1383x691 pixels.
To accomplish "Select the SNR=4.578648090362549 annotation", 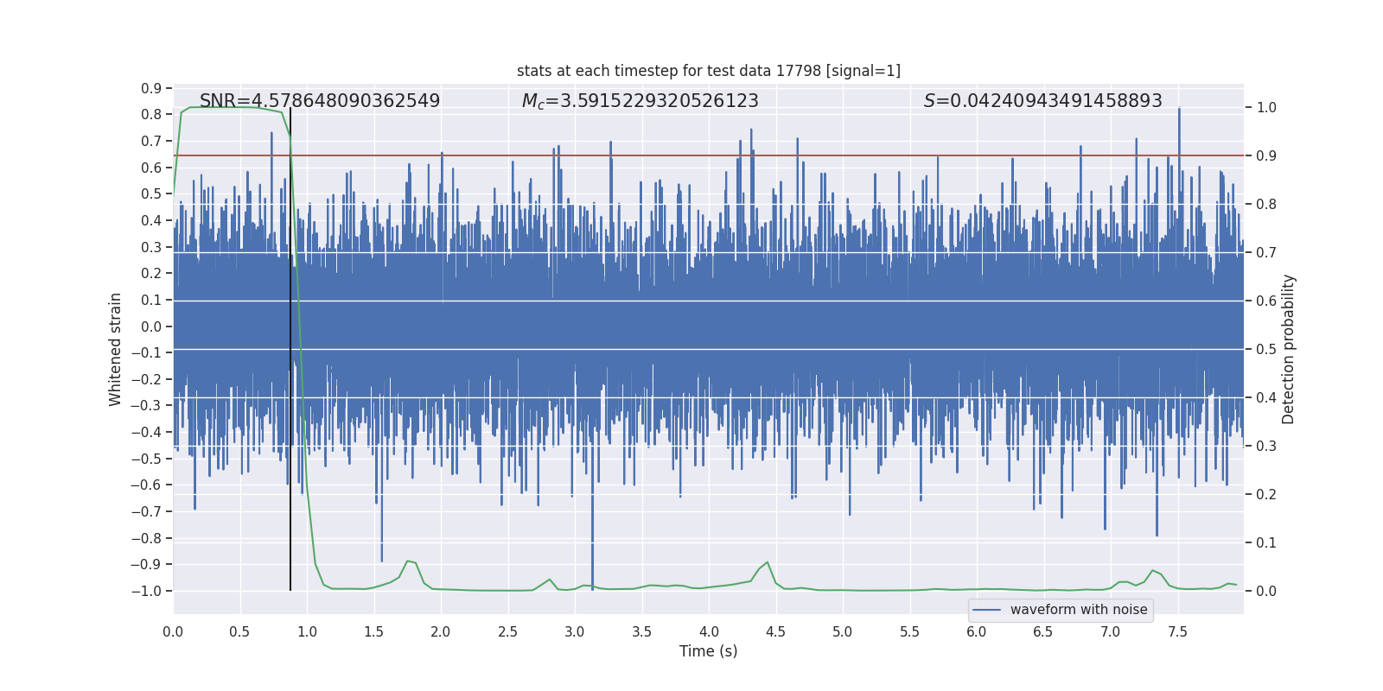I will pyautogui.click(x=320, y=101).
